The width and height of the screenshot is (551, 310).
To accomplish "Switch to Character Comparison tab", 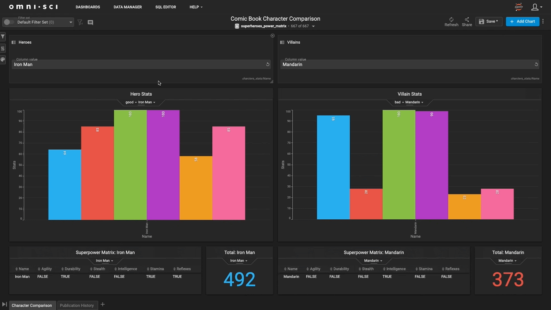I will (x=32, y=305).
